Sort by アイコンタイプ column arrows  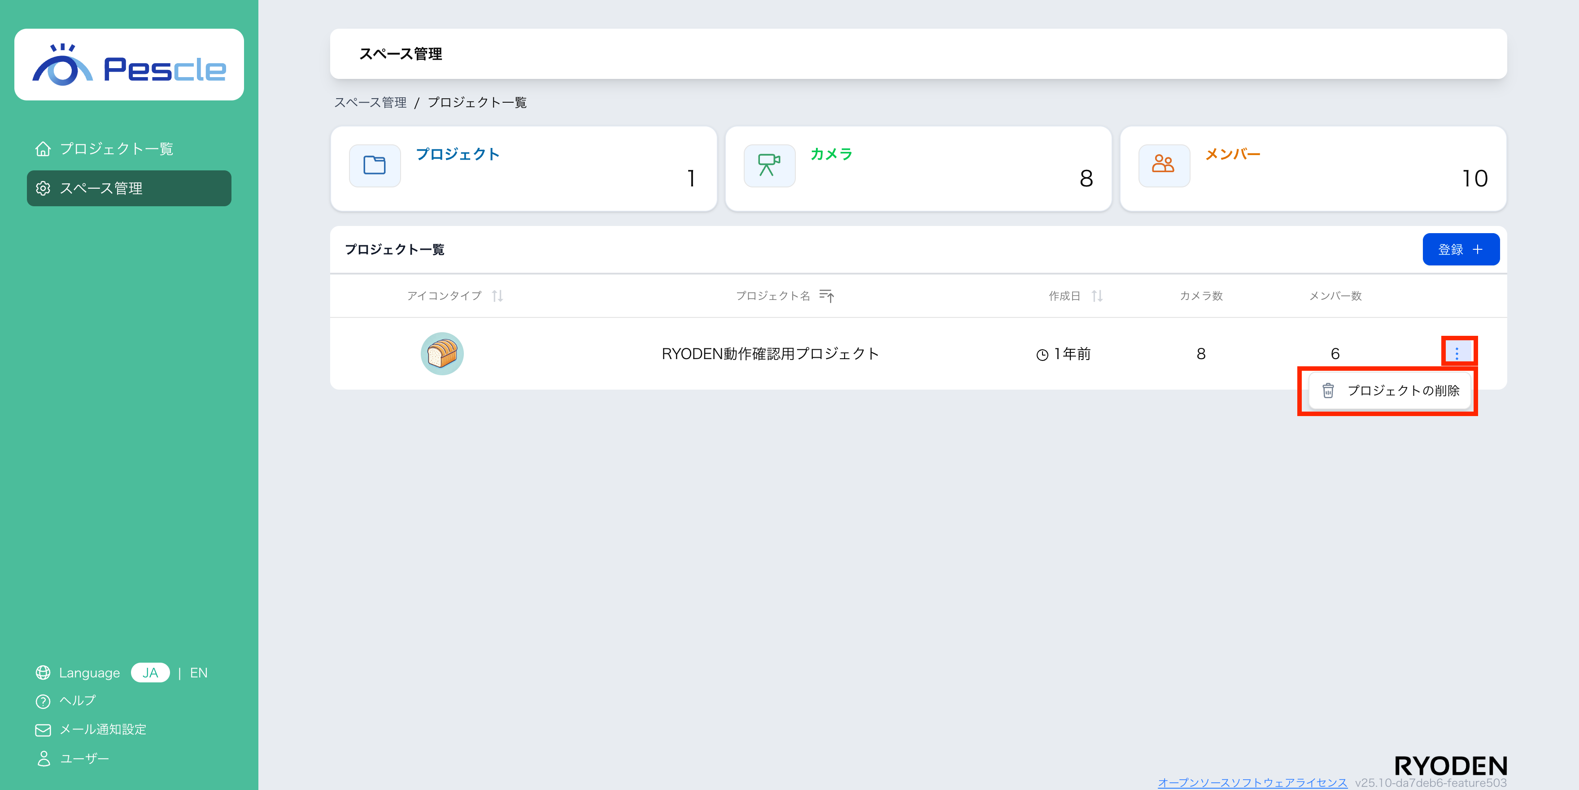(x=497, y=296)
